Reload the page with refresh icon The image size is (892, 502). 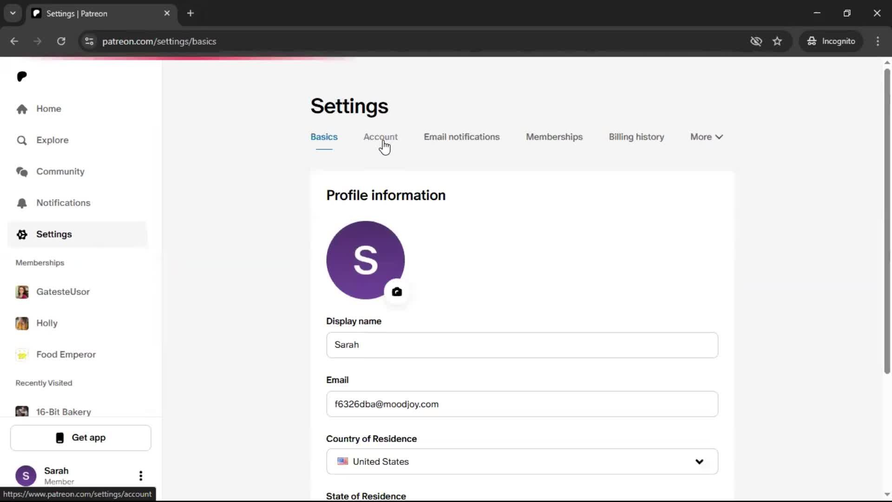pyautogui.click(x=61, y=41)
